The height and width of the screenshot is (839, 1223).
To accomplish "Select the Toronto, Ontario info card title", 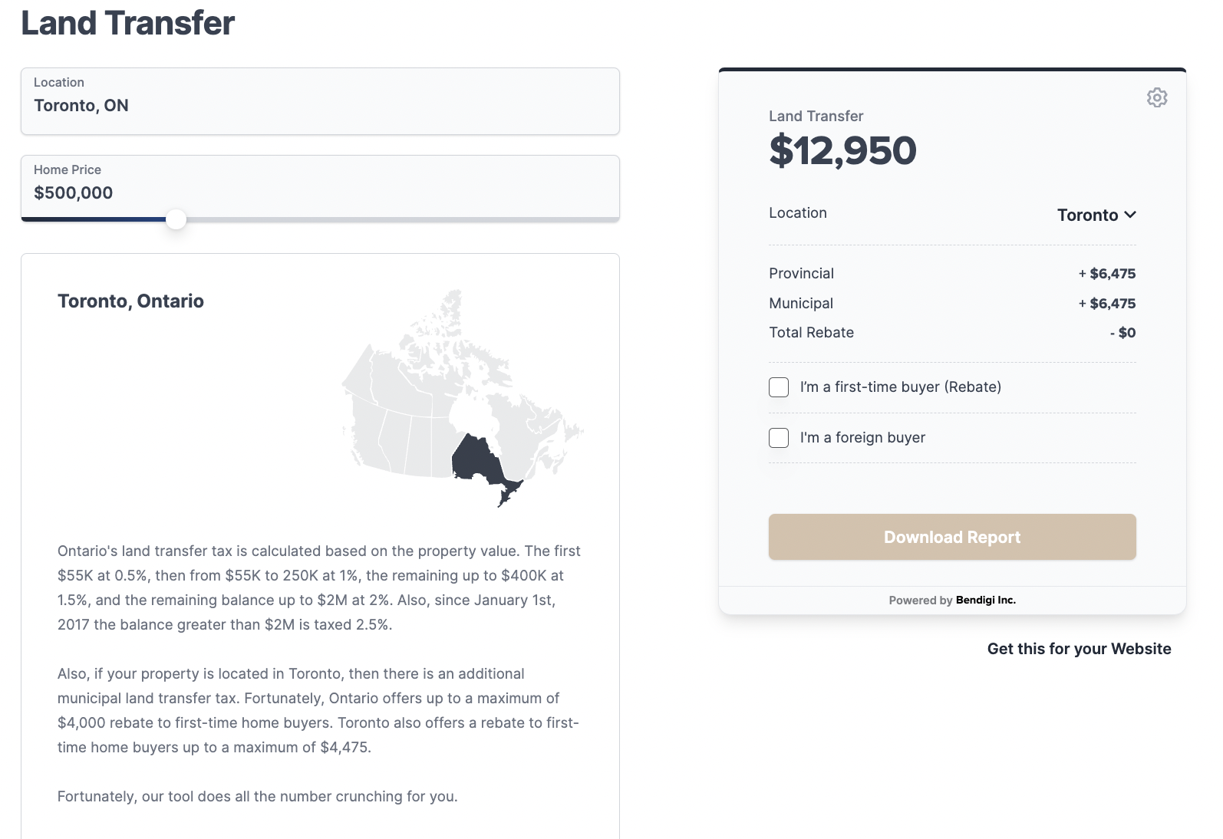I will pyautogui.click(x=130, y=301).
